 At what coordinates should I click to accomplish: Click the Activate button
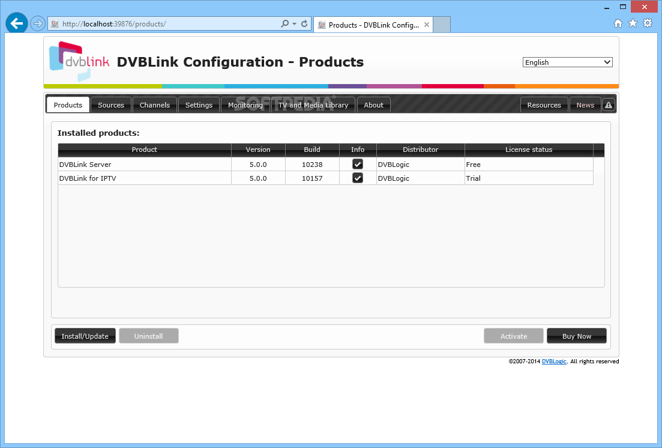click(x=514, y=336)
